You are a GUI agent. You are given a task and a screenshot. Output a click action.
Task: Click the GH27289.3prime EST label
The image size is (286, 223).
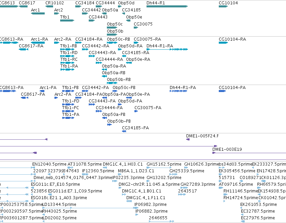[x=198, y=184]
